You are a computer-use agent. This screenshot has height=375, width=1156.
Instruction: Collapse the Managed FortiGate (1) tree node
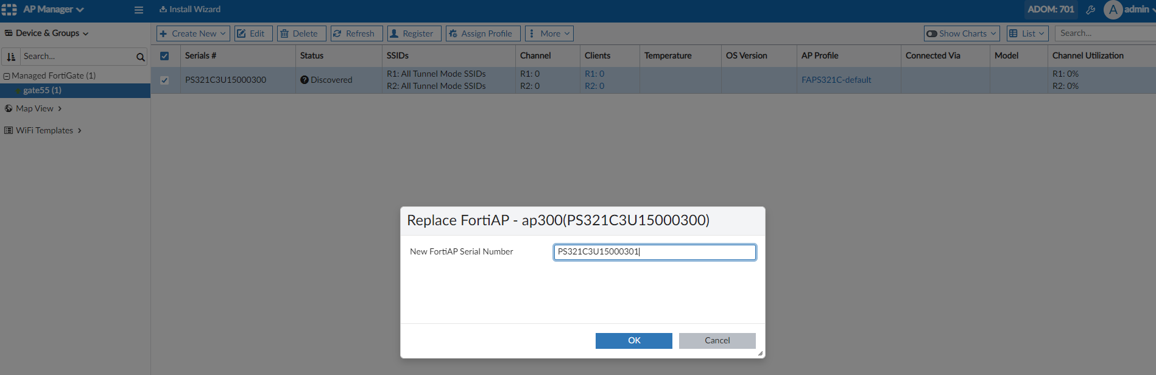coord(7,76)
